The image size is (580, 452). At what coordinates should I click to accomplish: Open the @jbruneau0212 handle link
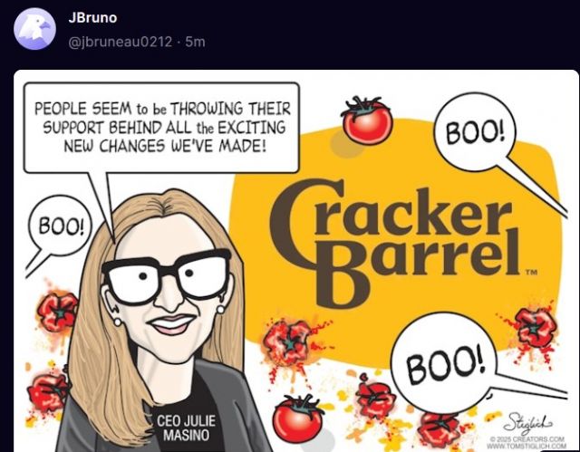pos(121,42)
